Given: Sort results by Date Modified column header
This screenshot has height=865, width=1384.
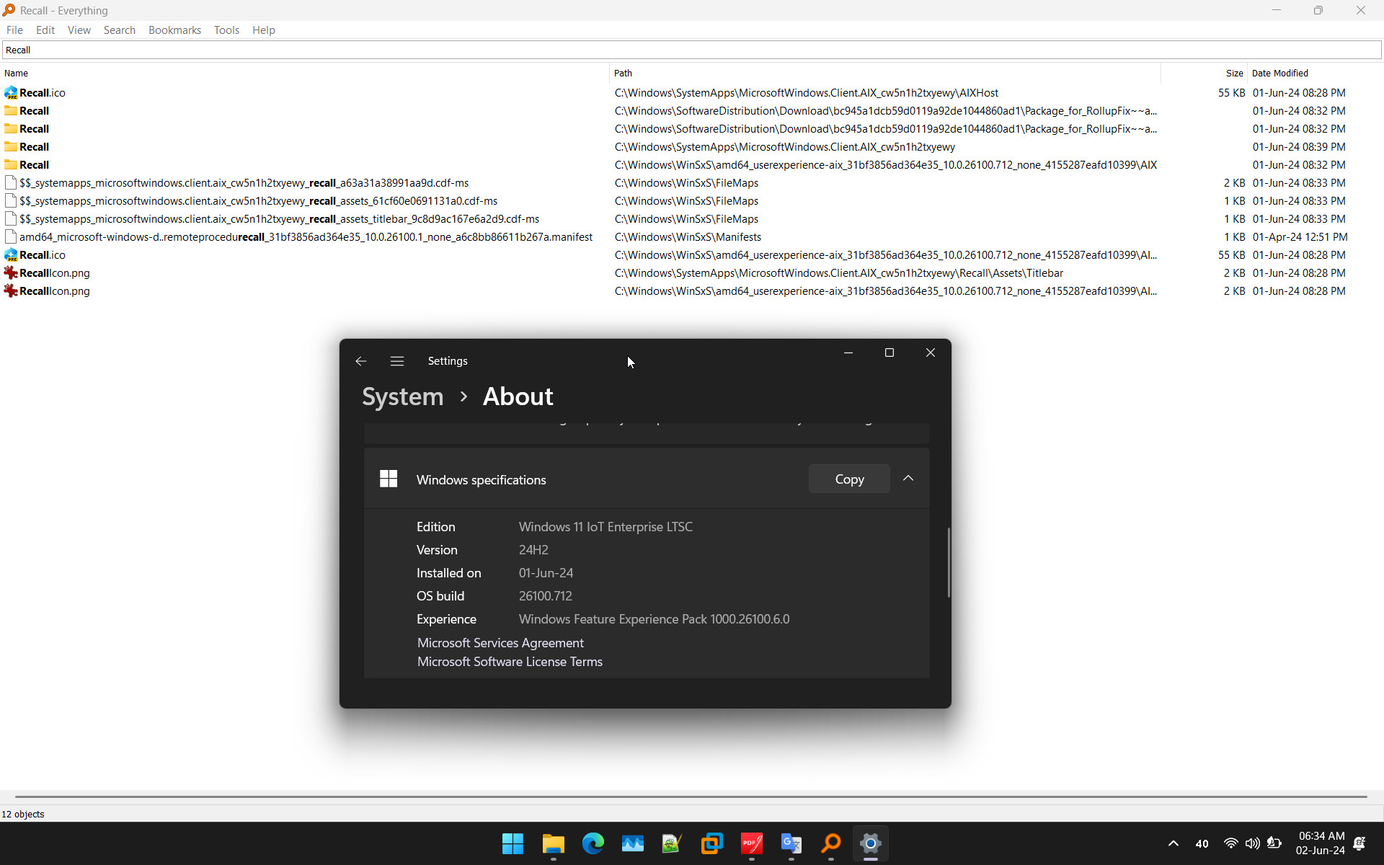Looking at the screenshot, I should (x=1316, y=73).
